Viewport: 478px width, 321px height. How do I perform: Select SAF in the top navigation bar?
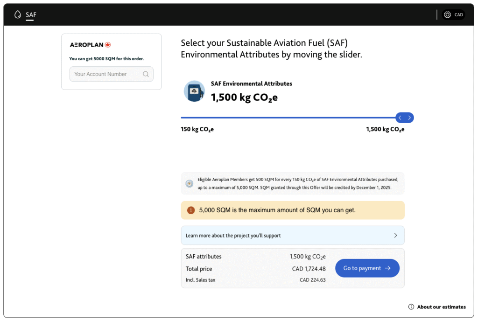pyautogui.click(x=30, y=14)
